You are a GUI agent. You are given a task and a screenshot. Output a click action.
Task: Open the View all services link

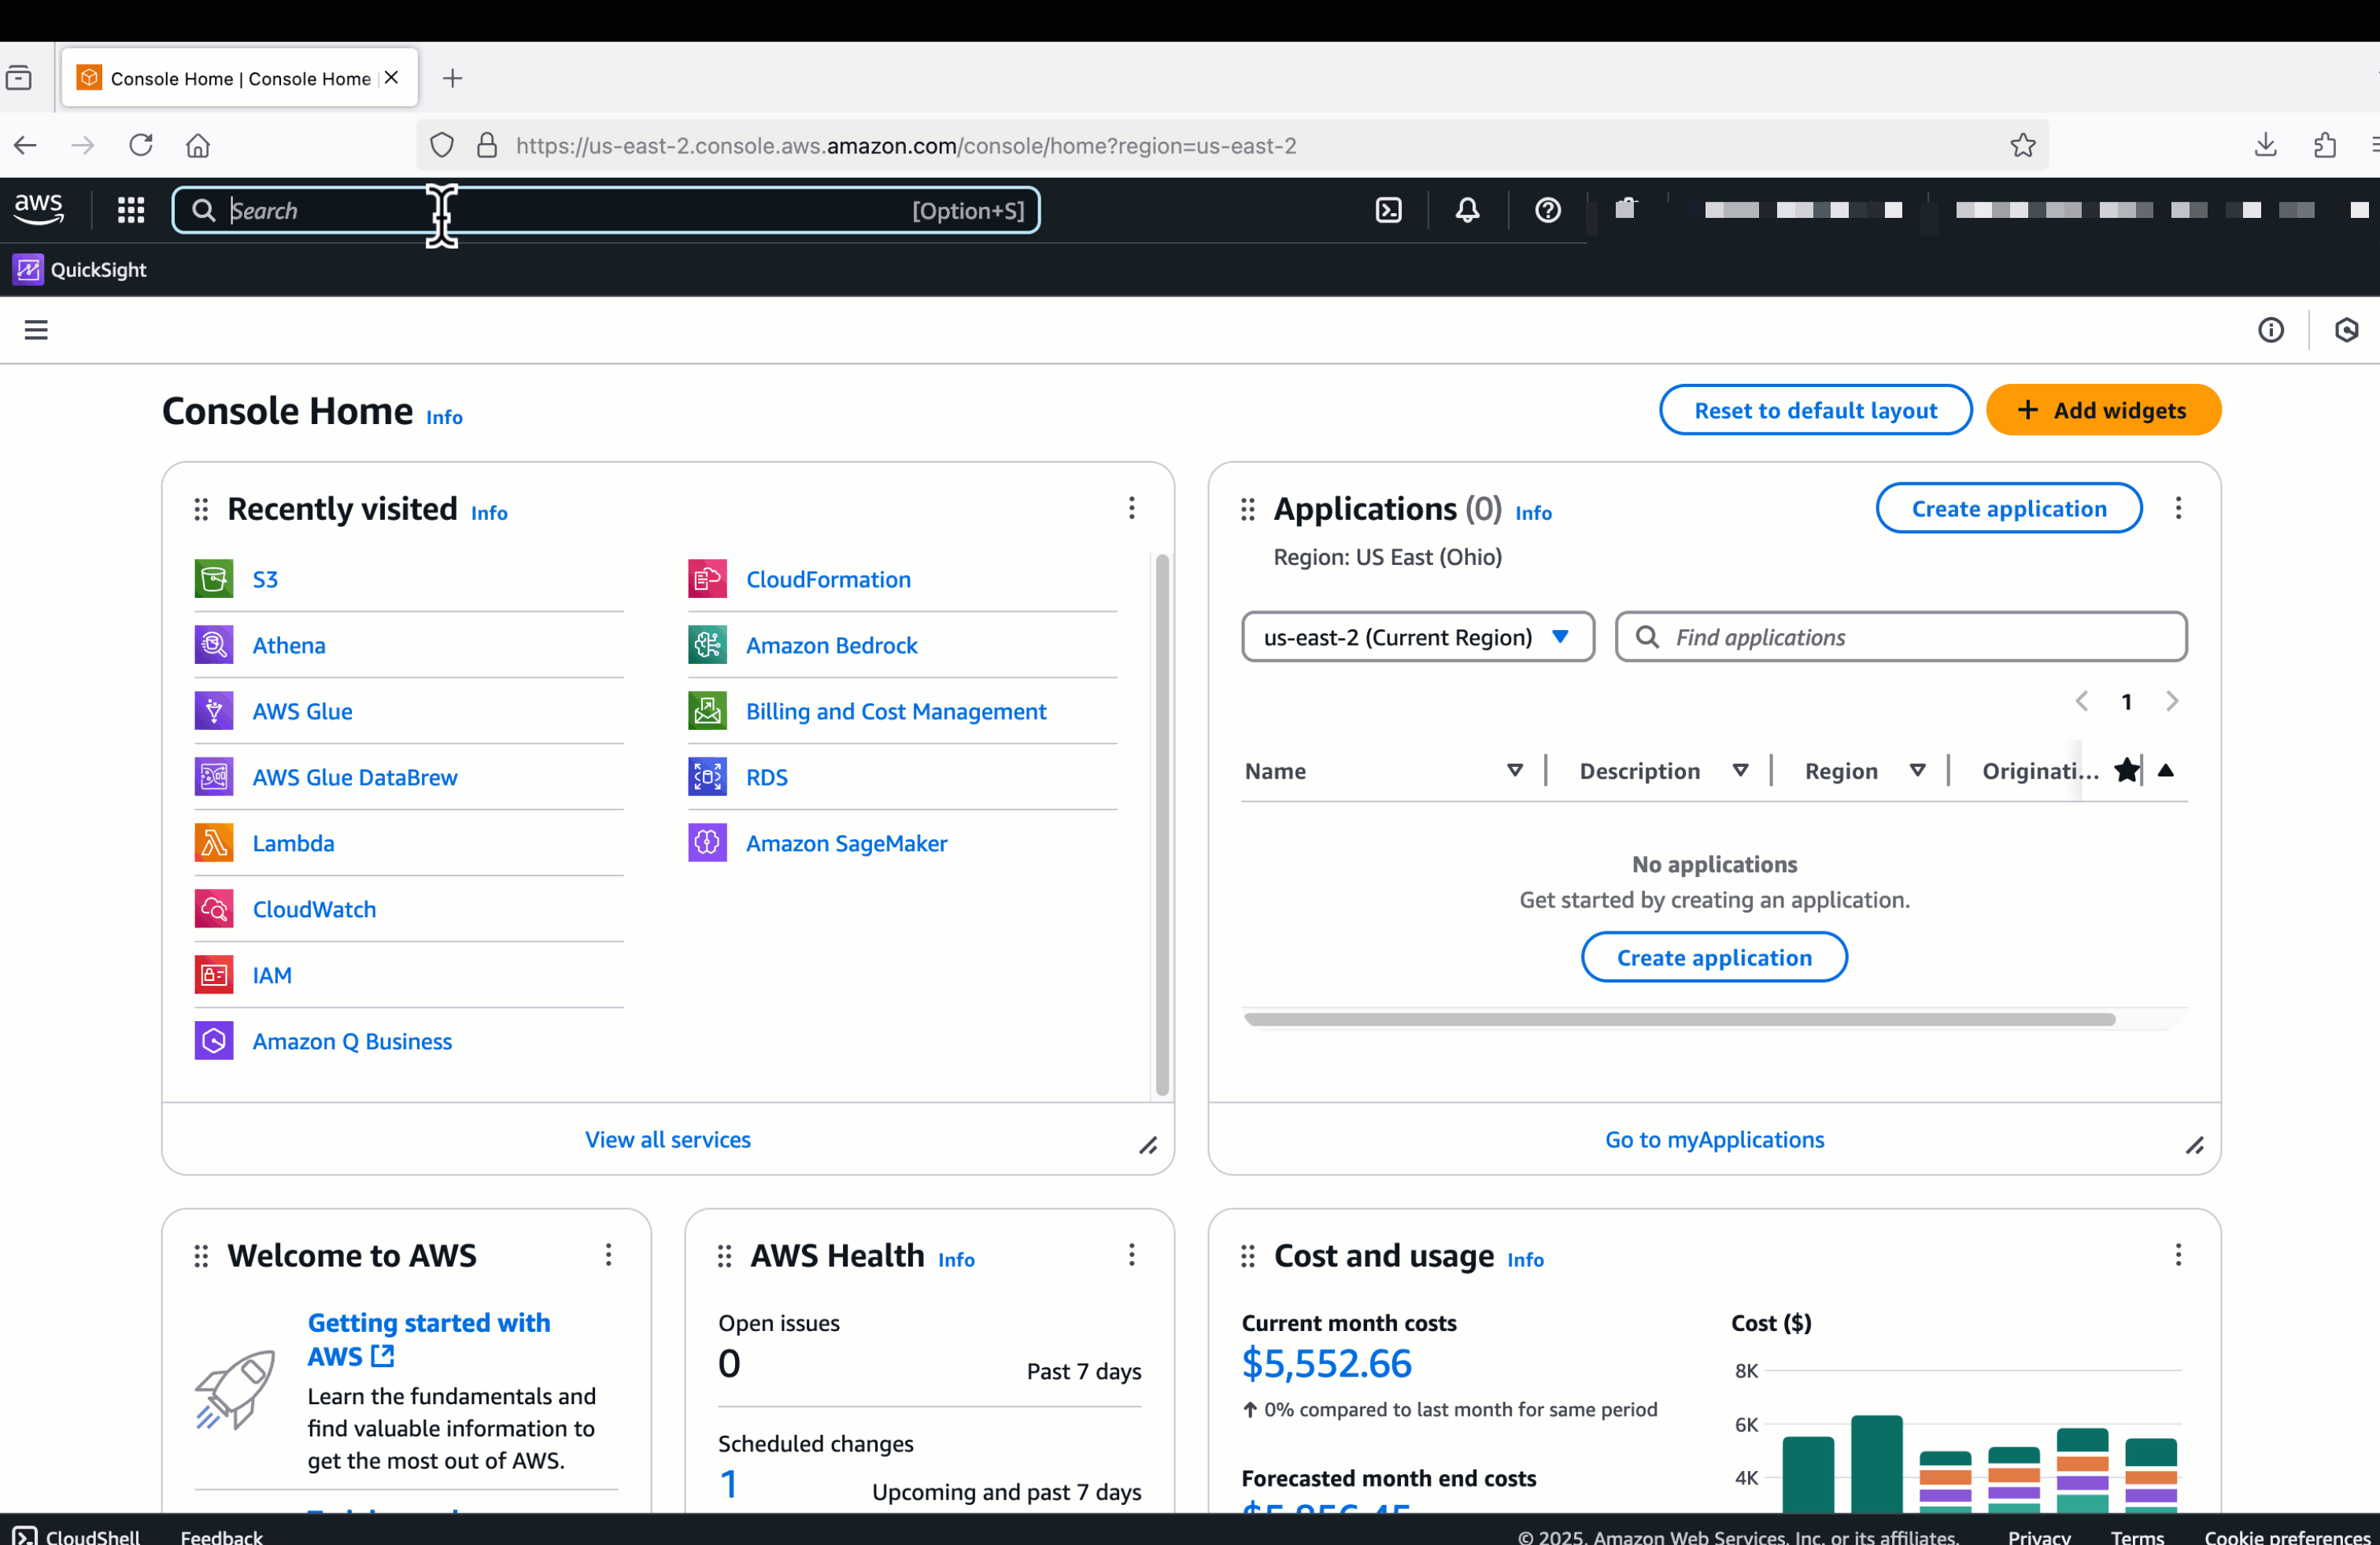pos(667,1139)
